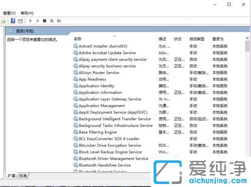Click 本地服务 login of AllJoyn Router Service
The width and height of the screenshot is (251, 187).
220,73
